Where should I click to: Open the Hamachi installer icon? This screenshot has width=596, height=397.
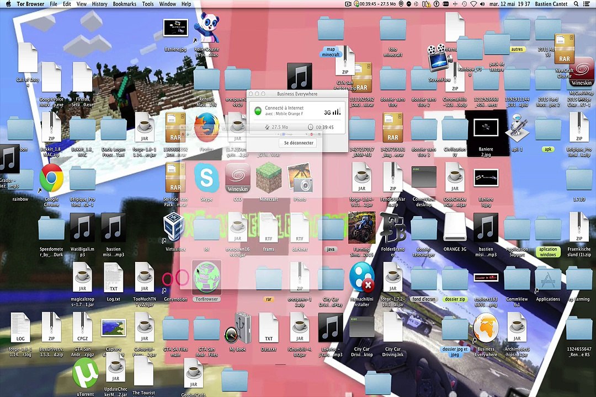coord(362,277)
